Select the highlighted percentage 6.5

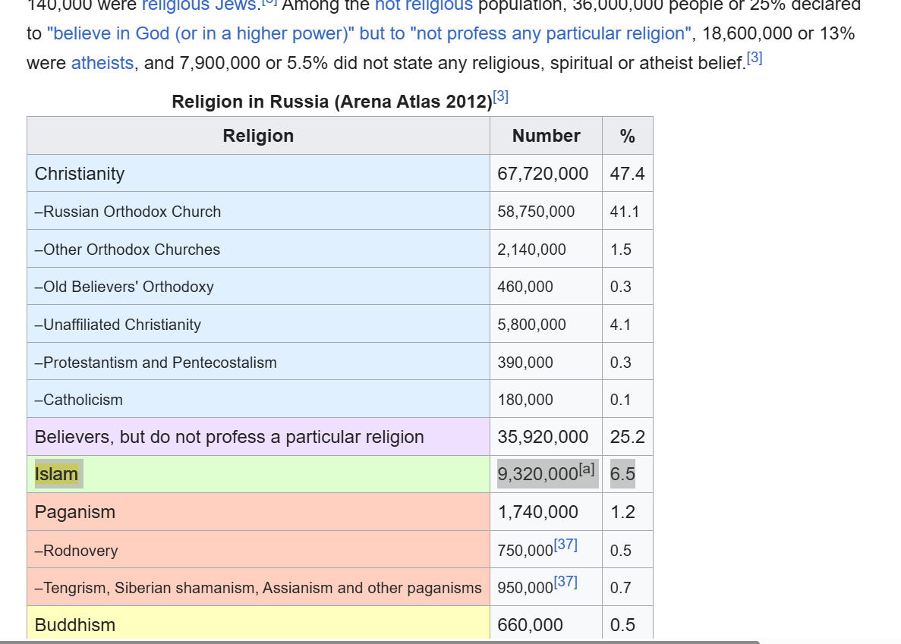pyautogui.click(x=623, y=474)
